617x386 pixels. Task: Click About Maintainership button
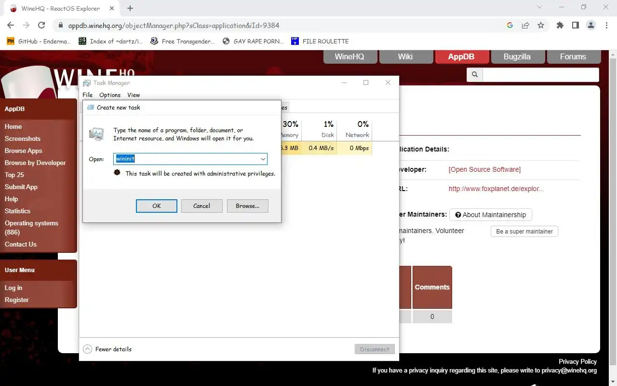pyautogui.click(x=491, y=215)
